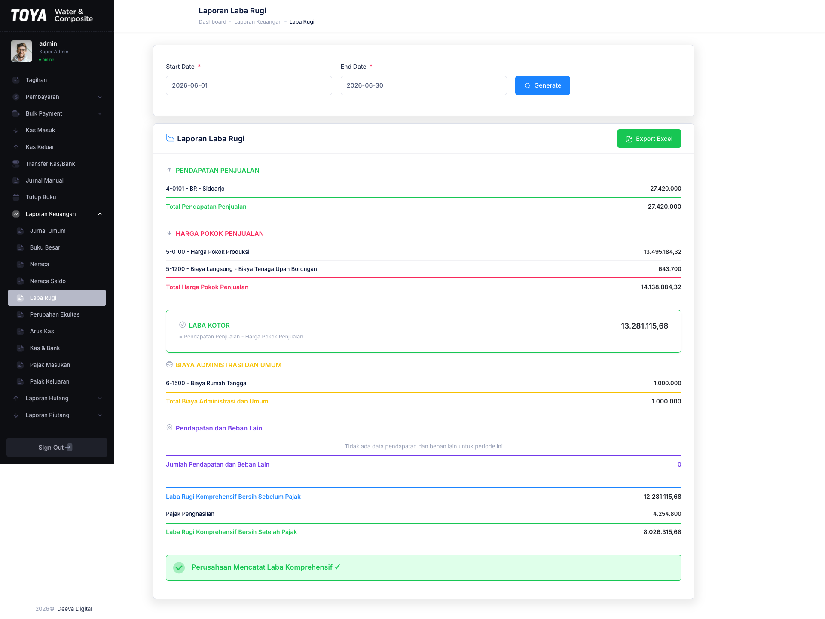Click the Perubahan Ekuitas document icon

pos(20,314)
